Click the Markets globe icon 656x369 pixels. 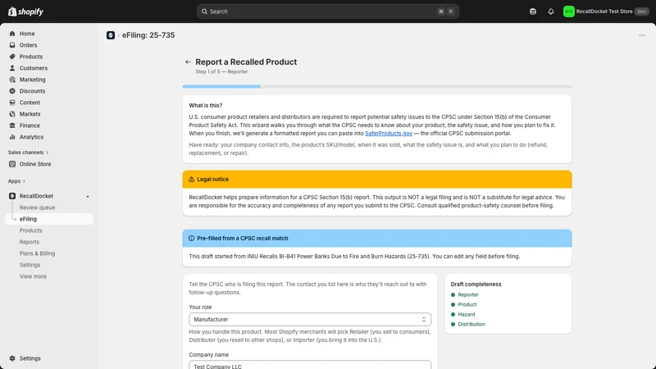(x=12, y=114)
